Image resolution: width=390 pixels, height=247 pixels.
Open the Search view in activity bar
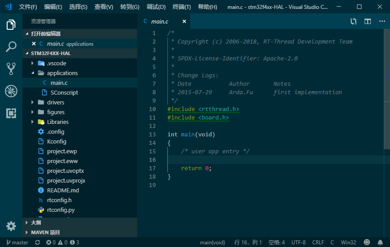click(11, 47)
